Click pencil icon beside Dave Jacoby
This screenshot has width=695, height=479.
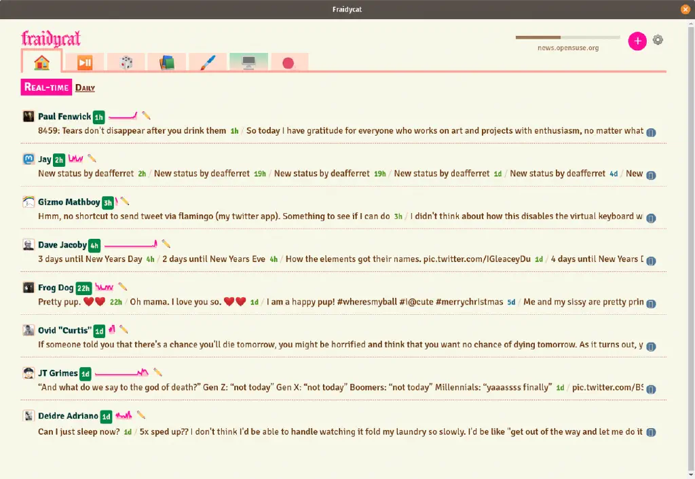[x=166, y=244]
